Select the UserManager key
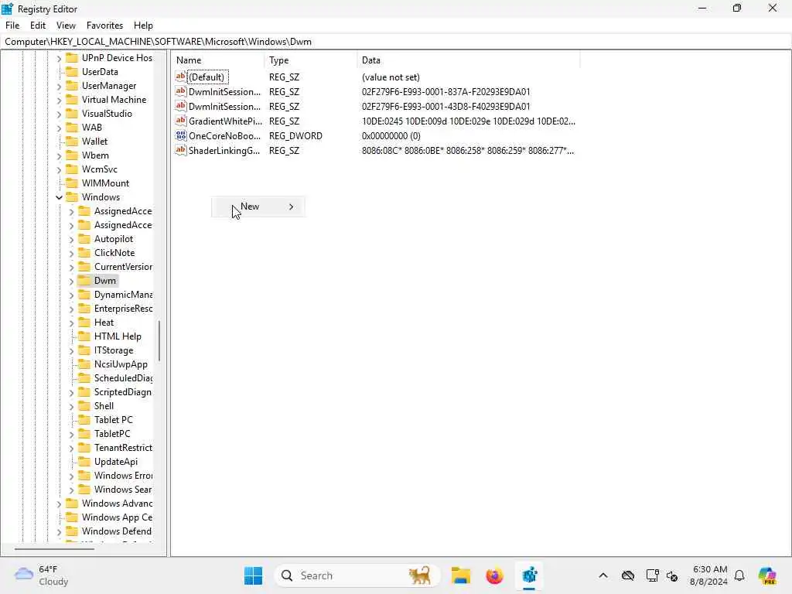Image resolution: width=792 pixels, height=594 pixels. (x=109, y=86)
